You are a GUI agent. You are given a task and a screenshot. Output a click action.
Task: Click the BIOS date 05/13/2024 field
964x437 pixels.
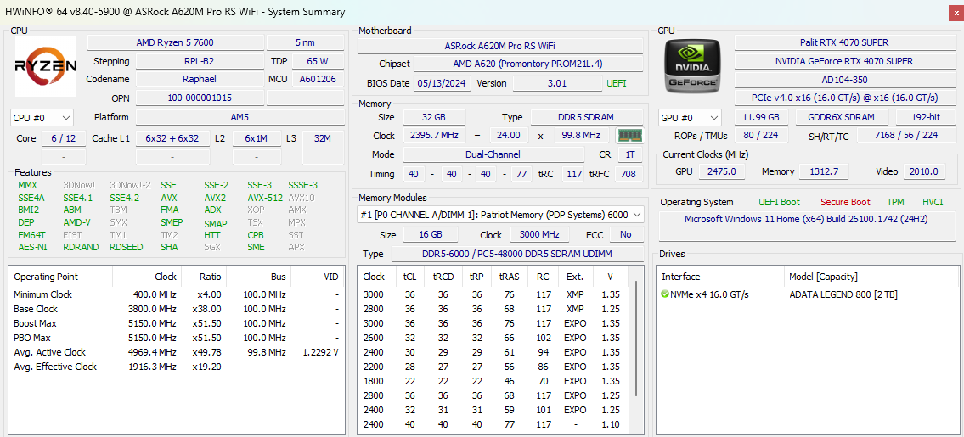(x=442, y=83)
